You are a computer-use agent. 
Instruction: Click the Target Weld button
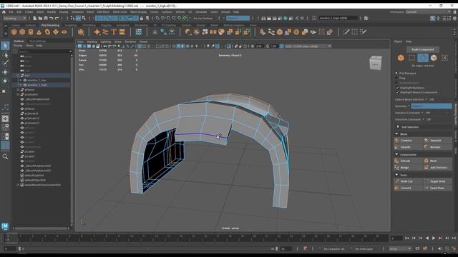tap(437, 181)
